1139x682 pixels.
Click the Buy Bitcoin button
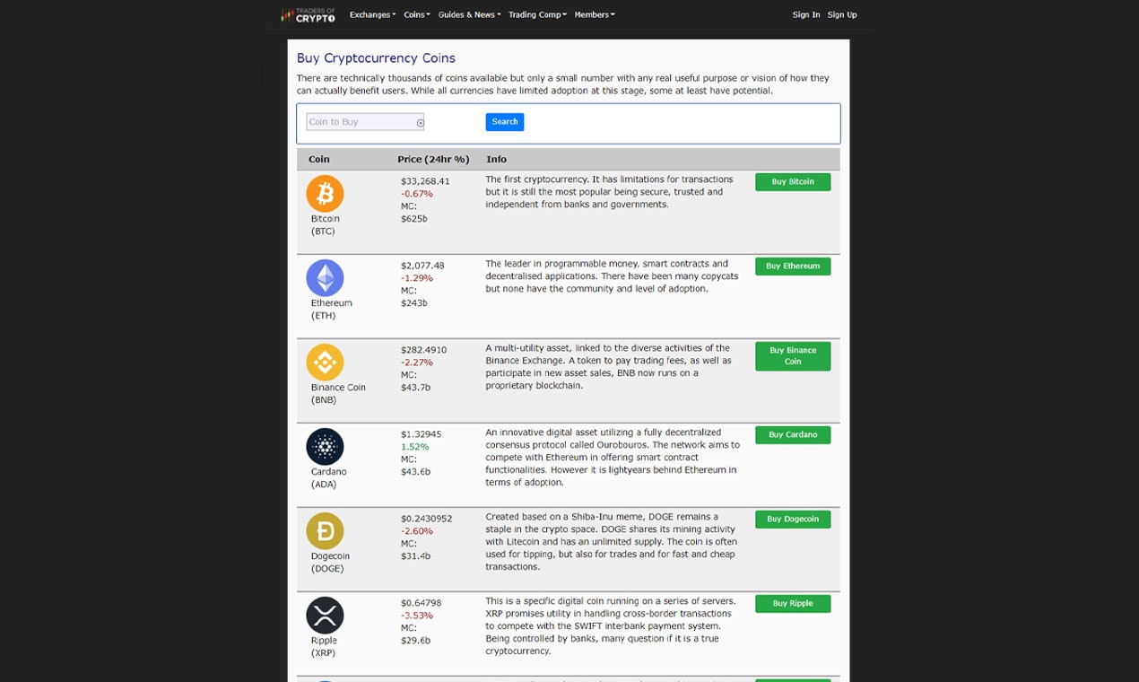(793, 181)
